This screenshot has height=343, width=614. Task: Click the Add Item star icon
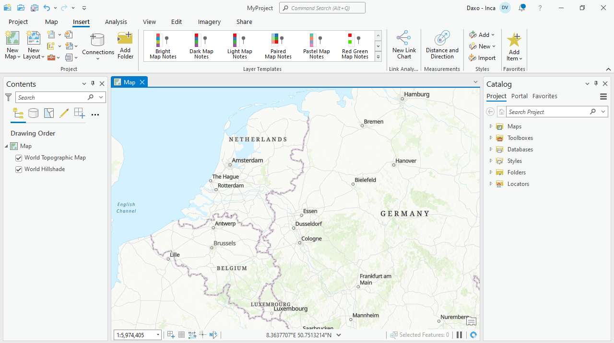click(x=514, y=40)
